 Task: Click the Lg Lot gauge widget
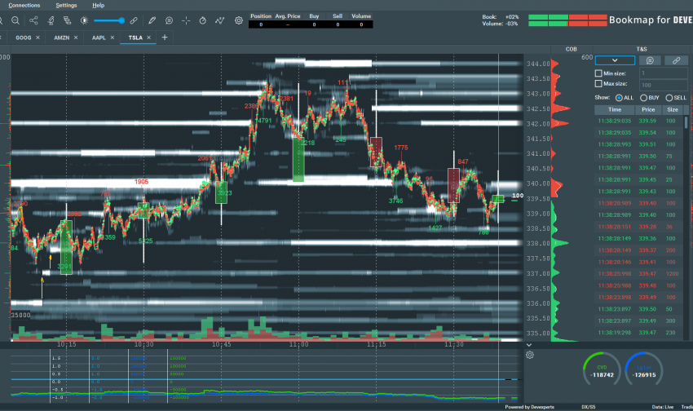(x=644, y=370)
